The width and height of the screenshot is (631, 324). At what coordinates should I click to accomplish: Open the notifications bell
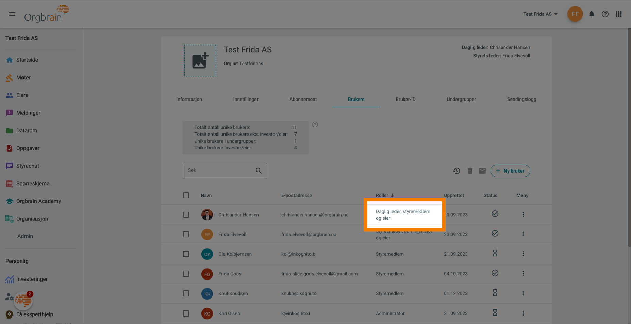point(592,14)
